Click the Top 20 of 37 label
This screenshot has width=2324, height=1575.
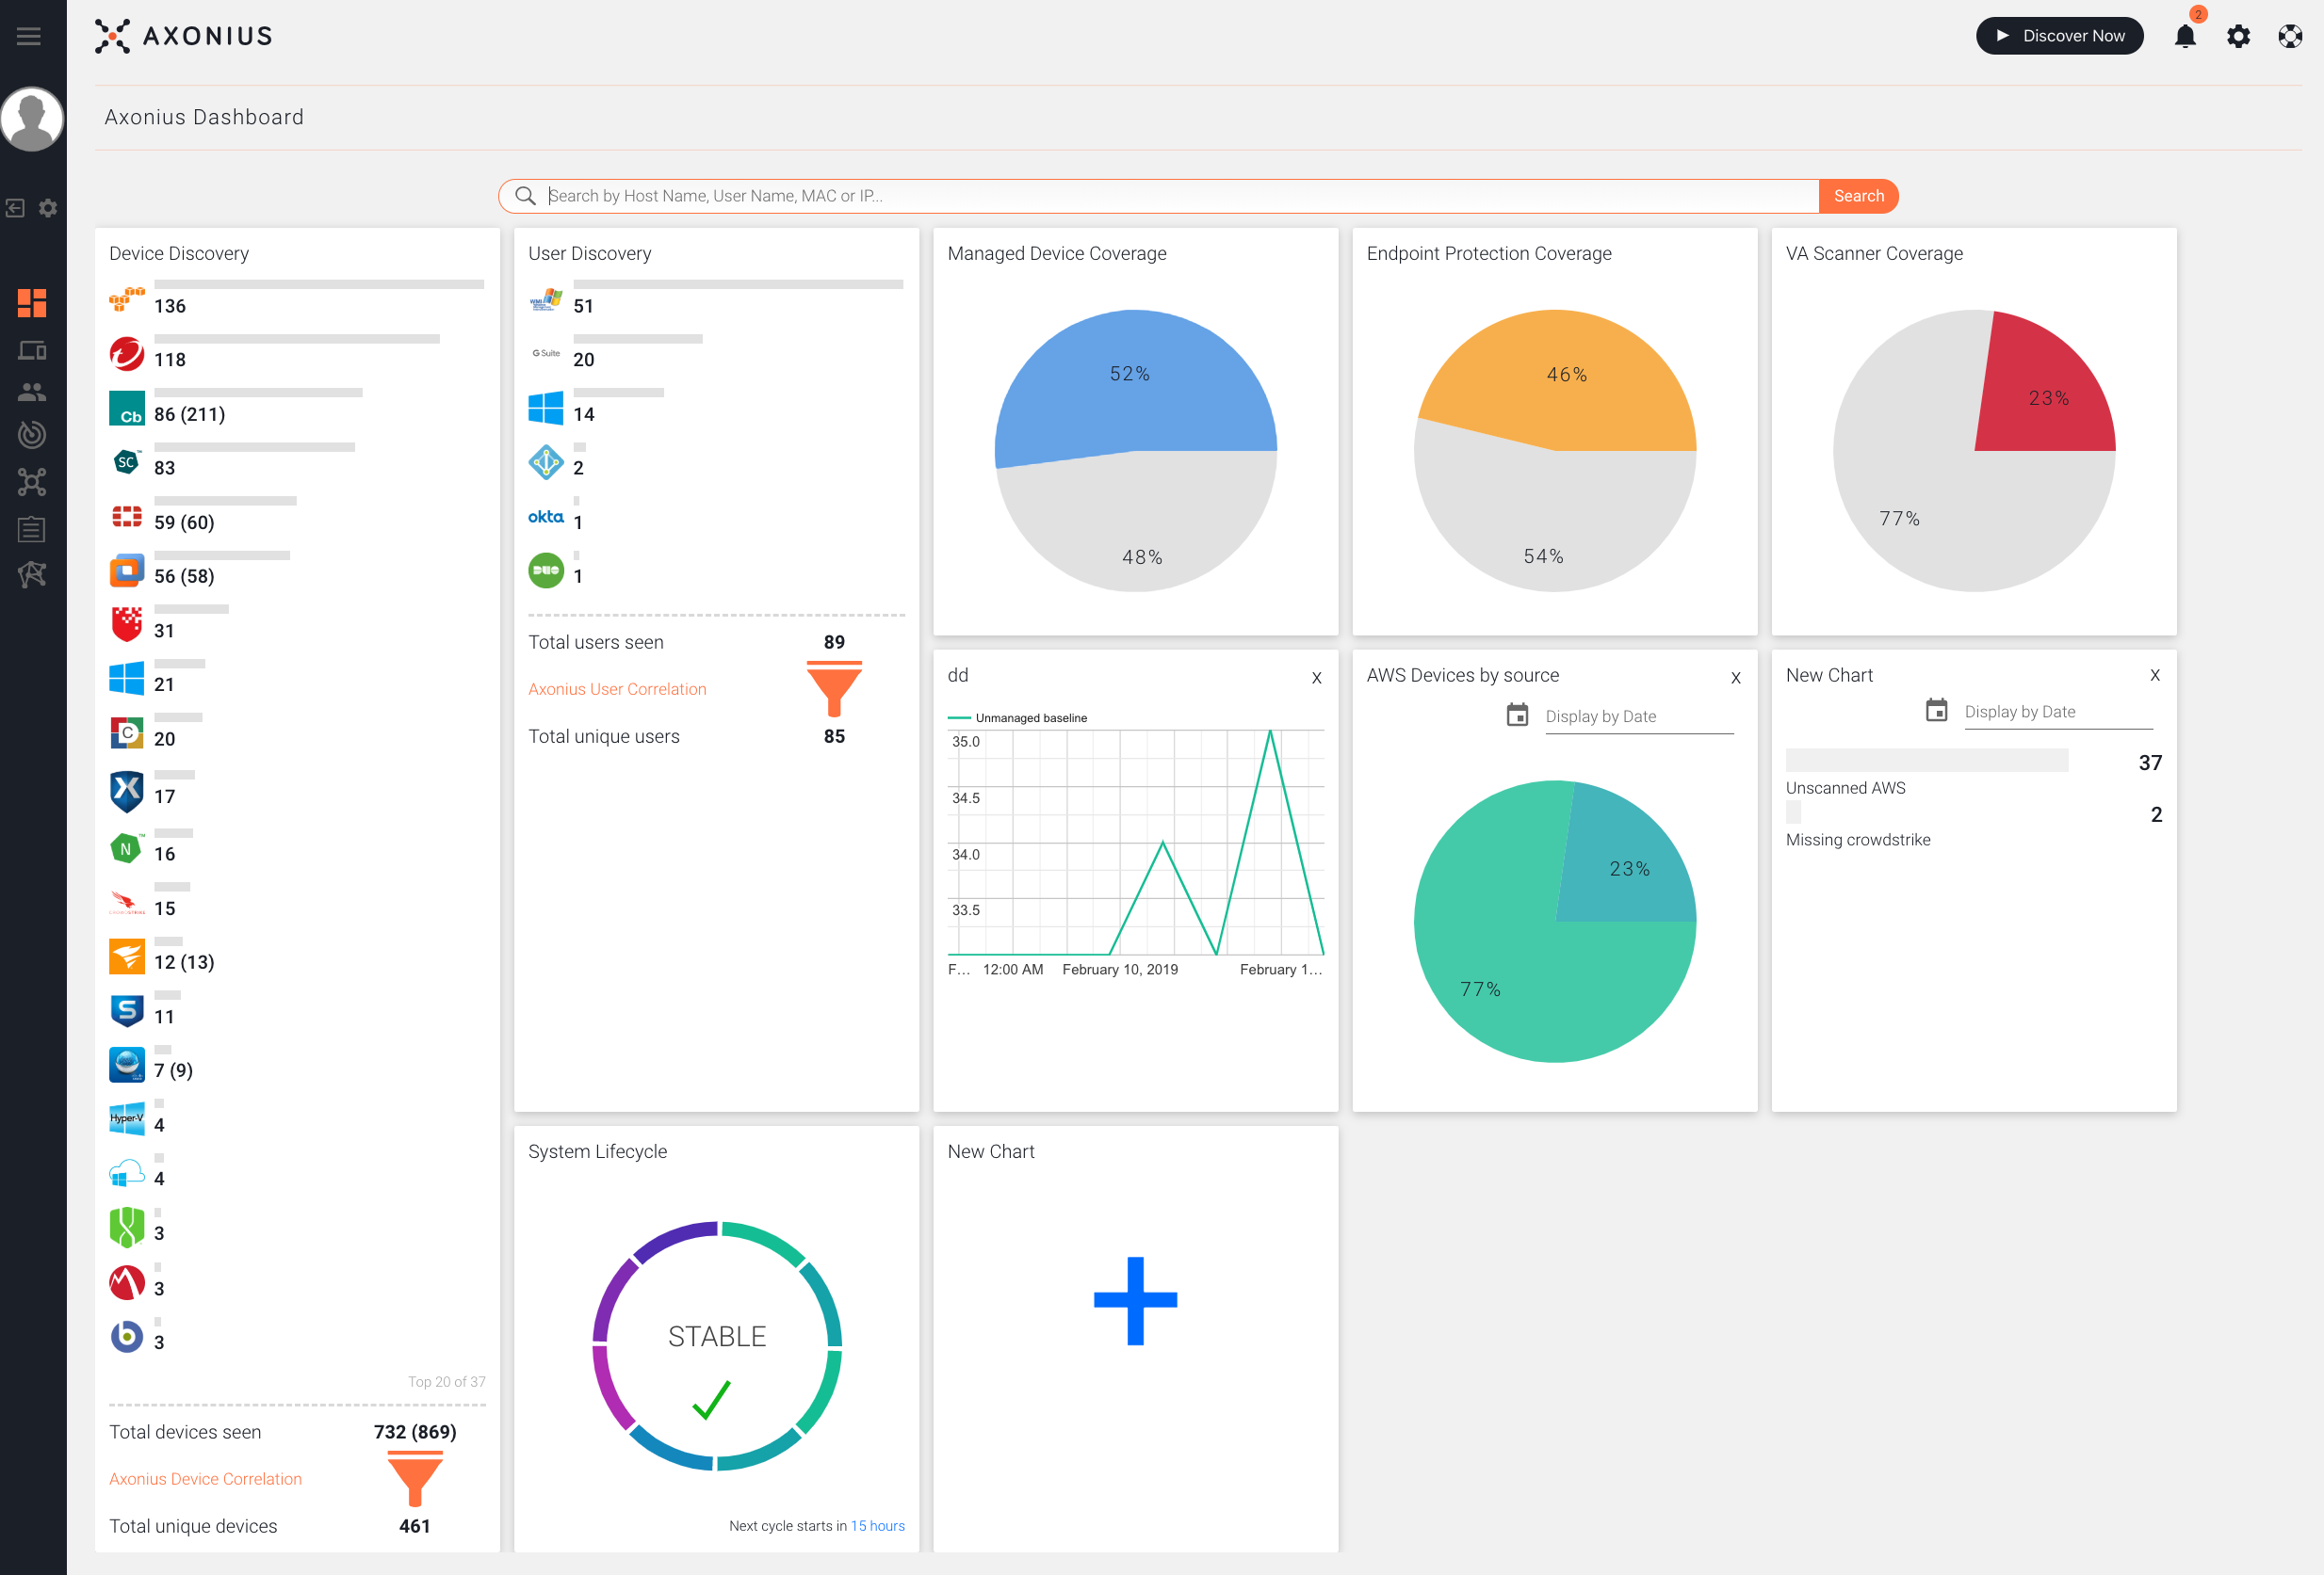pos(446,1381)
